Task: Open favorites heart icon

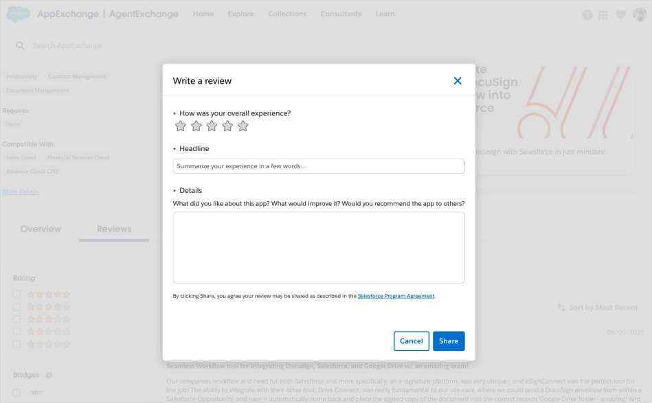Action: 620,15
